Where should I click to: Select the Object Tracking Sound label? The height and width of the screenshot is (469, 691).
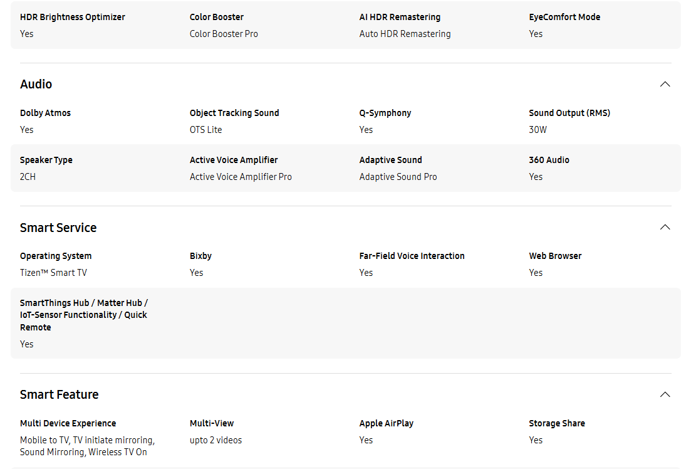[234, 113]
